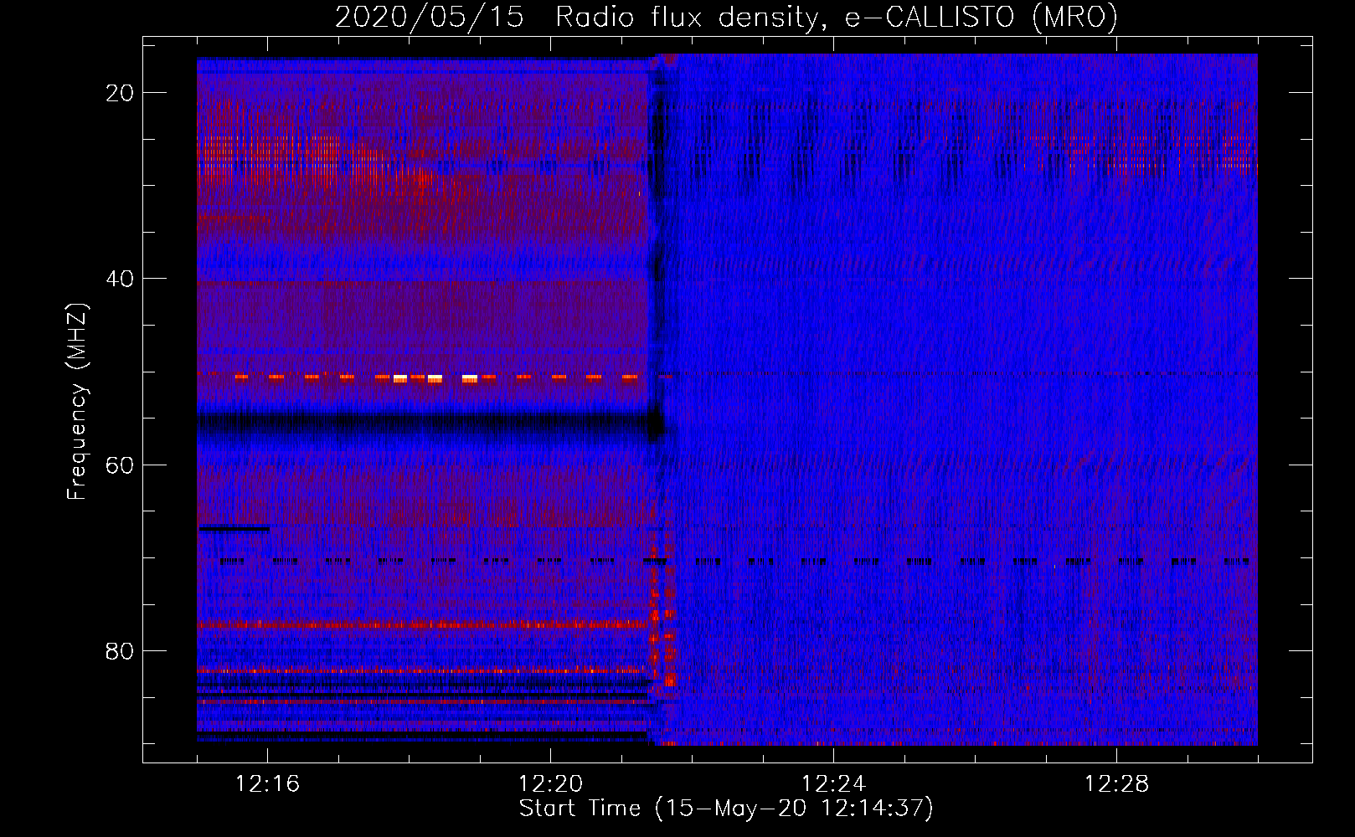The height and width of the screenshot is (837, 1355).
Task: Click the 12:28 time tick label
Action: coord(1116,784)
